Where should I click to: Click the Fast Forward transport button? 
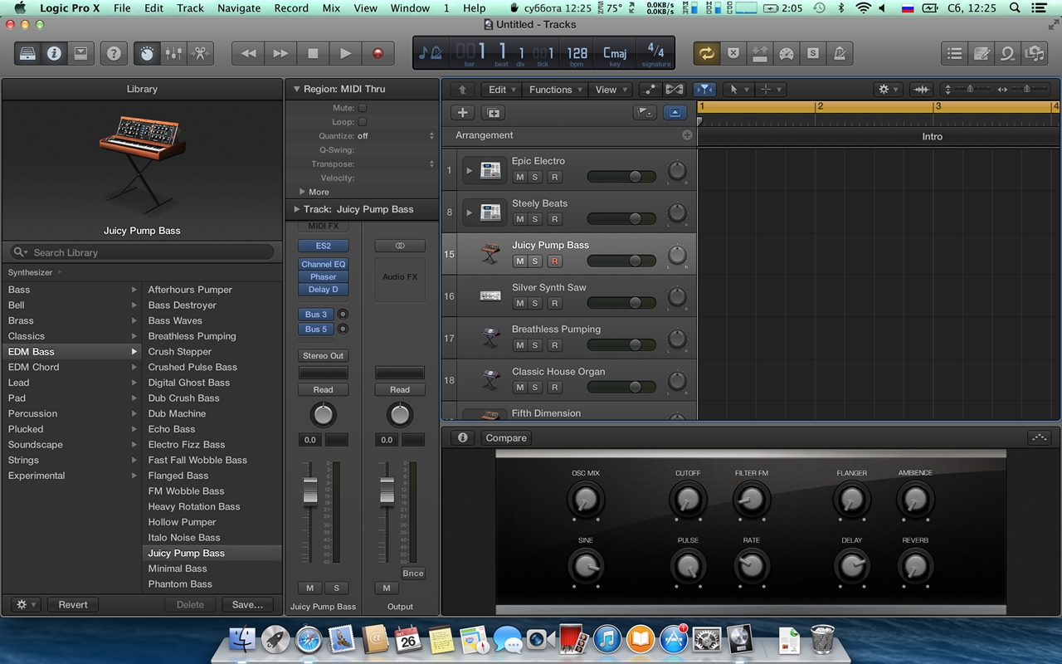click(x=280, y=53)
